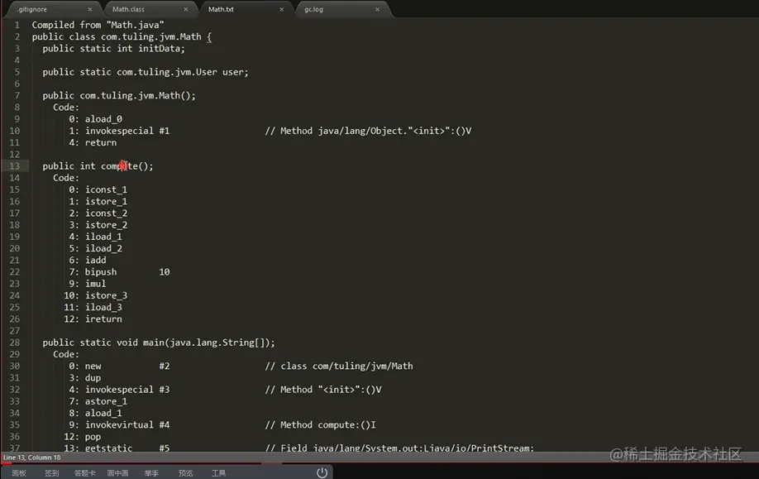Viewport: 759px width, 479px height.
Task: Switch to the Math.class tab
Action: tap(128, 9)
